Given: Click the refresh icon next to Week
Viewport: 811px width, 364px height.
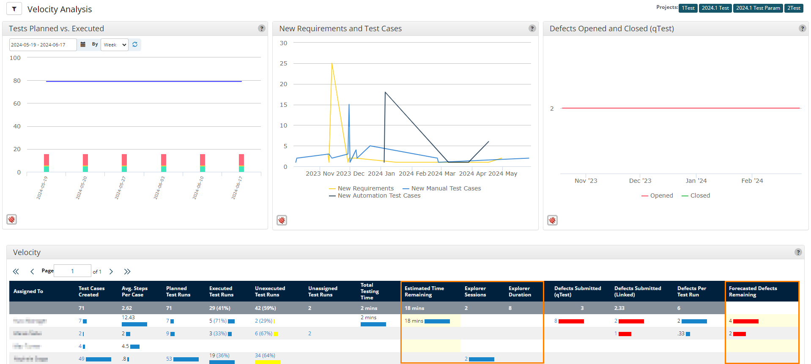Looking at the screenshot, I should pyautogui.click(x=135, y=44).
